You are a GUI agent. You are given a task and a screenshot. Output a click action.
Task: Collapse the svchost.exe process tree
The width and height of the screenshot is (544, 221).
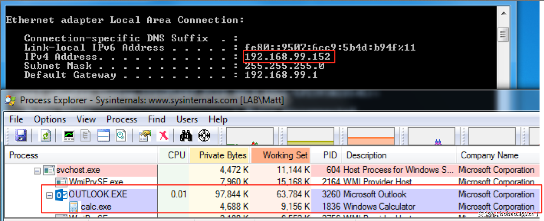[x=37, y=170]
